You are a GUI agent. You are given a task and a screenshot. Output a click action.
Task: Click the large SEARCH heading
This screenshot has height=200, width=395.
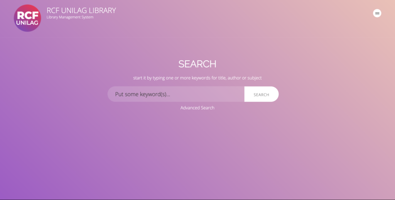tap(197, 64)
